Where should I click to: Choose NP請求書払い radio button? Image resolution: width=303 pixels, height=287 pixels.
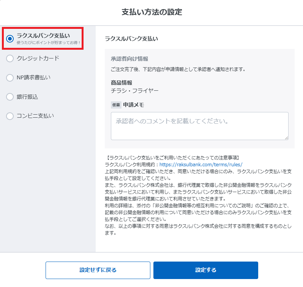(x=10, y=78)
